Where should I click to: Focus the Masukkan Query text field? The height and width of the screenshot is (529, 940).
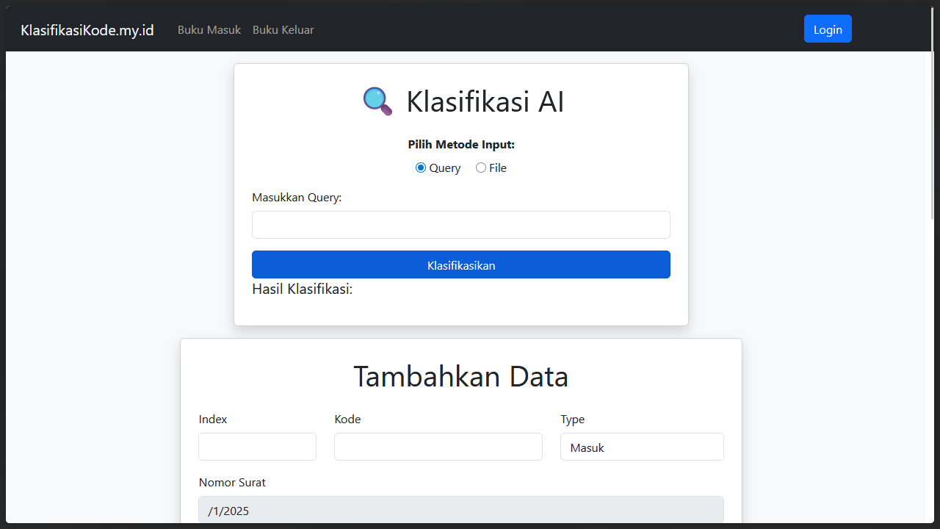coord(460,225)
